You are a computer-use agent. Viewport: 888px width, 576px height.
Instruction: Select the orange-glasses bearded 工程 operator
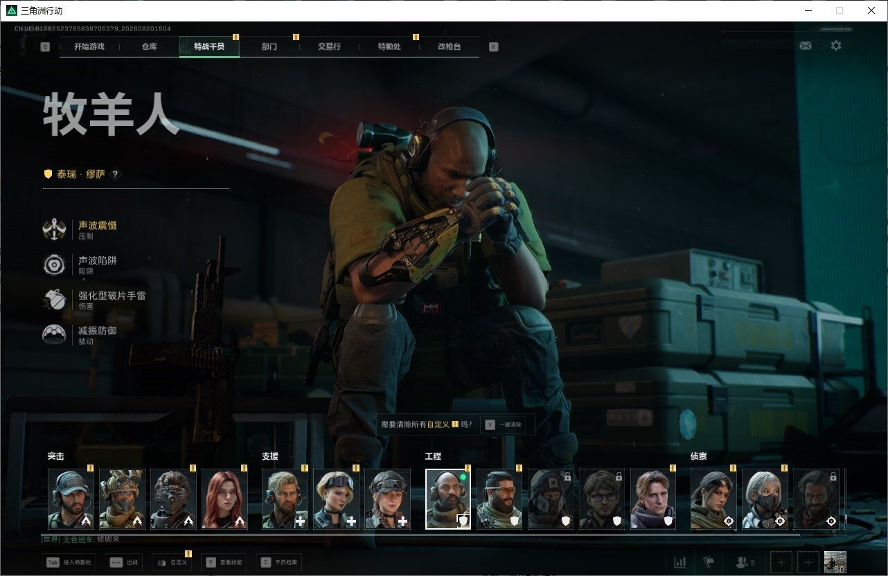[499, 499]
